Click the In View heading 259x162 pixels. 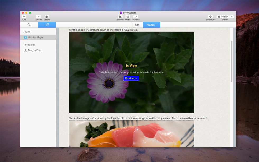[131, 66]
